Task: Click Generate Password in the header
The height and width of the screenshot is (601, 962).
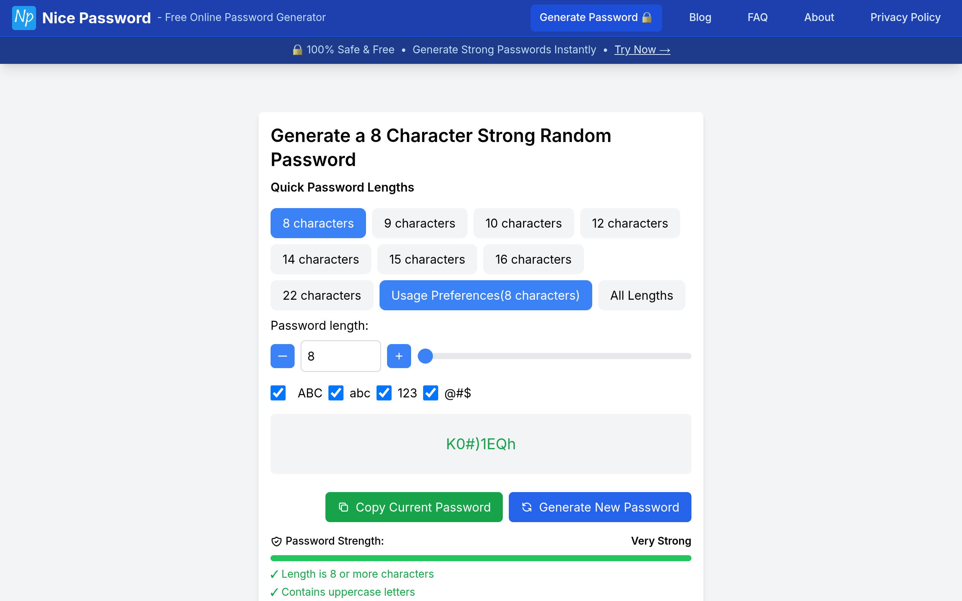Action: 596,18
